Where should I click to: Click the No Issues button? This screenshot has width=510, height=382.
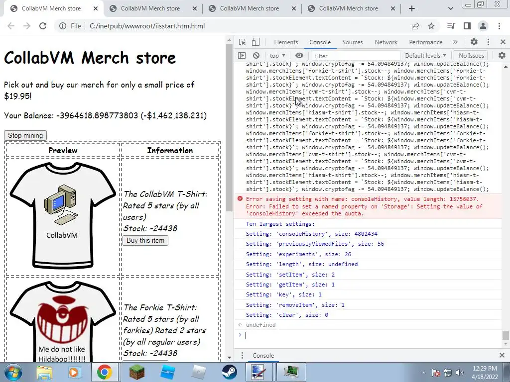(471, 56)
